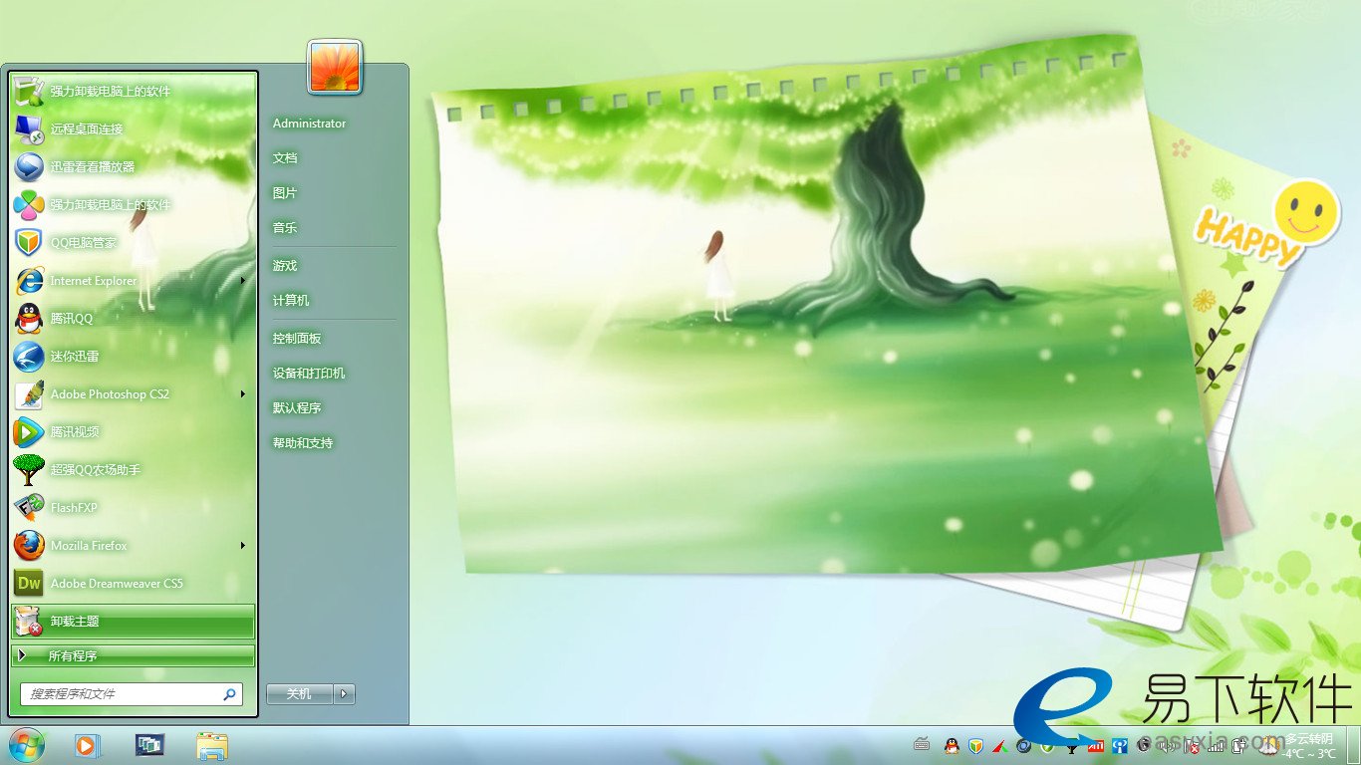Expand Adobe Photoshop CS2 recent files arrow
1361x765 pixels.
tap(242, 394)
